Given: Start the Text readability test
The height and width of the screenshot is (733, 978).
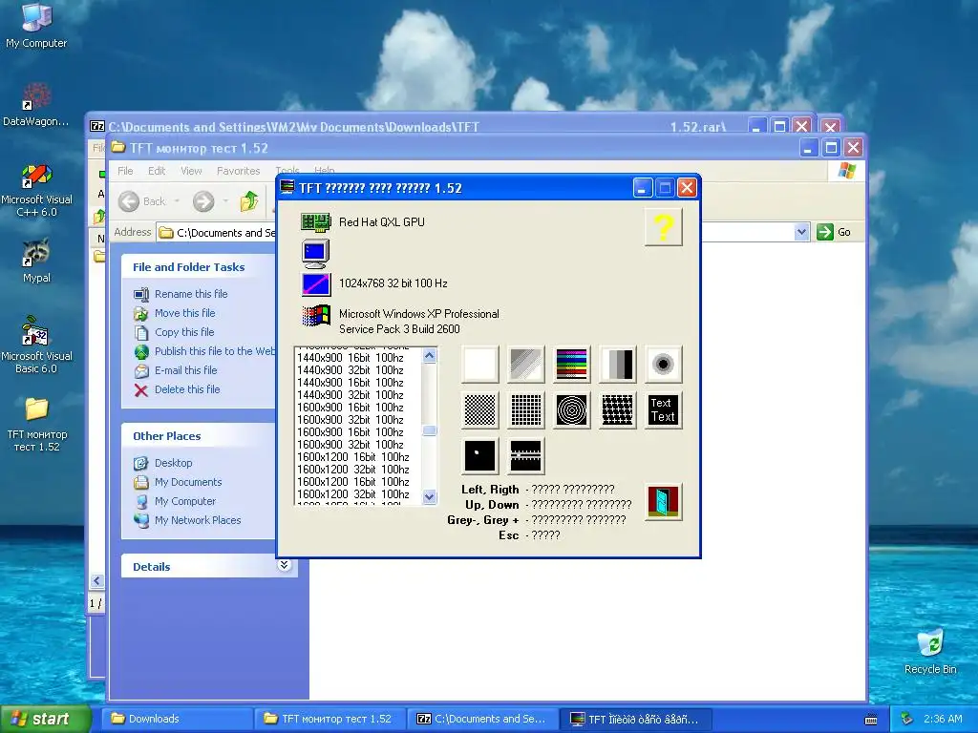Looking at the screenshot, I should pos(663,410).
